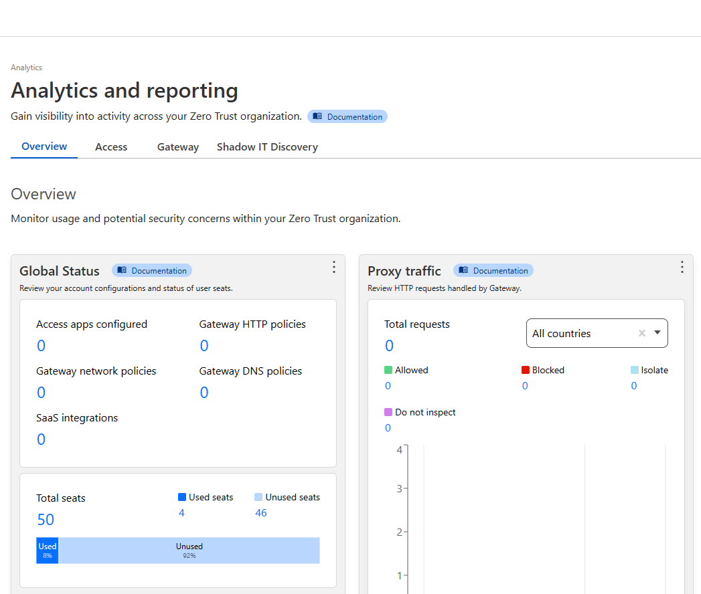Select the Overview tab
The height and width of the screenshot is (594, 701).
(x=44, y=146)
